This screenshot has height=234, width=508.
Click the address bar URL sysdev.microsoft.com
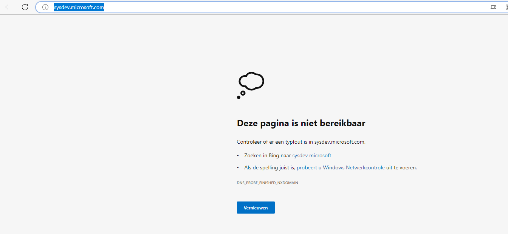(79, 7)
